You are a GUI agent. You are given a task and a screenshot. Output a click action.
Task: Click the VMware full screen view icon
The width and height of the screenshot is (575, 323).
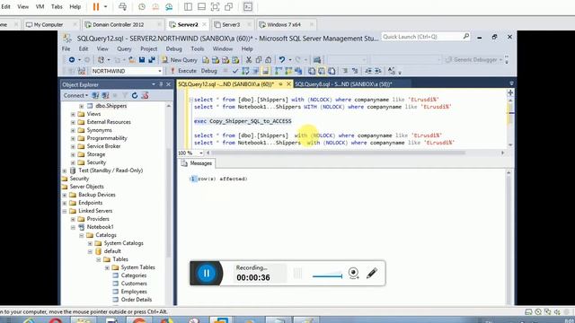pyautogui.click(x=215, y=6)
